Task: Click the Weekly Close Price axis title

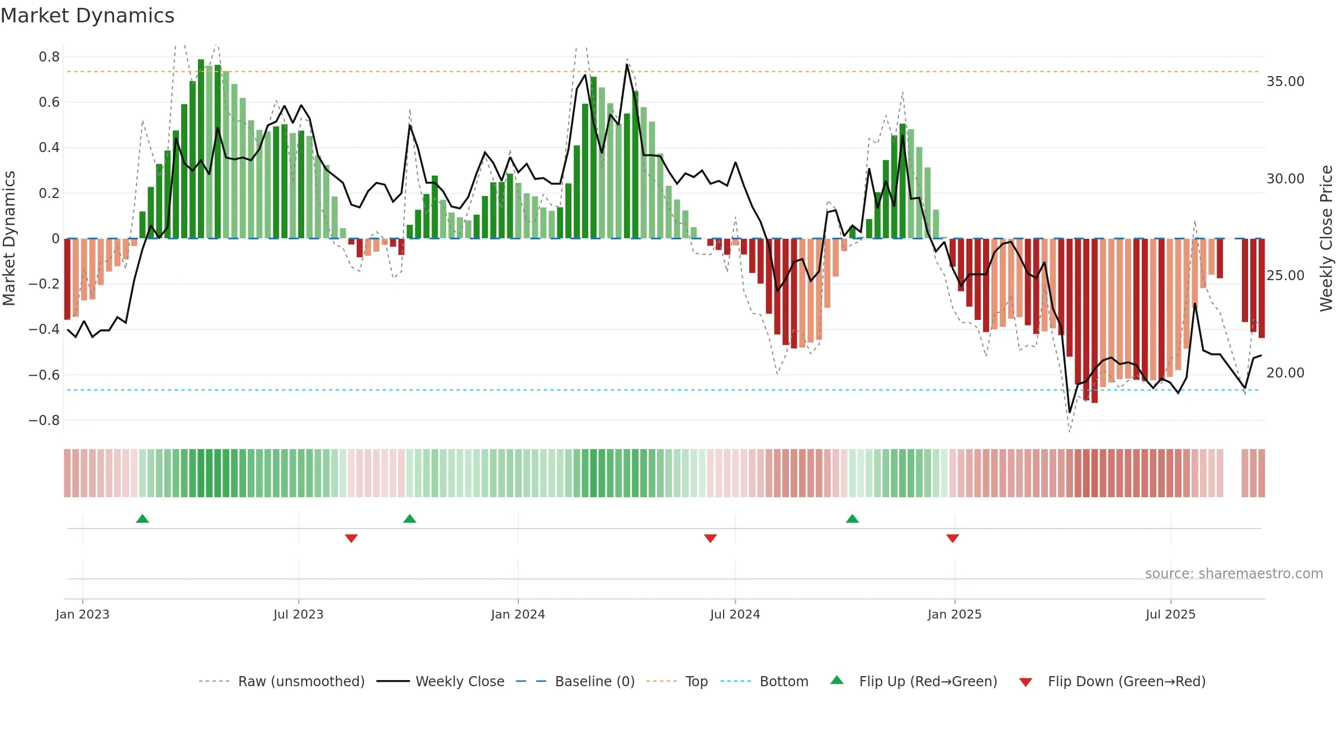Action: click(1326, 238)
